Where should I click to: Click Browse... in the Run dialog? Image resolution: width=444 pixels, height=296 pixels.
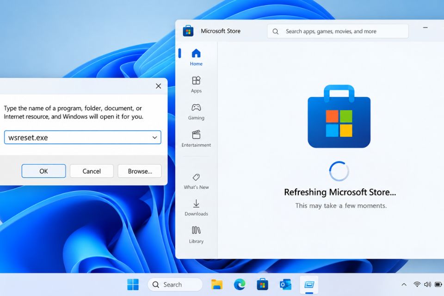[140, 171]
